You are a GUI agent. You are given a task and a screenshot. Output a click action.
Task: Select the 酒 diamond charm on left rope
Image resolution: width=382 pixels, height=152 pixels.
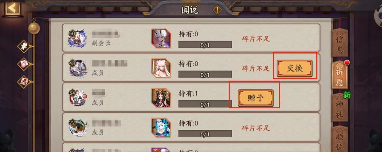[24, 81]
